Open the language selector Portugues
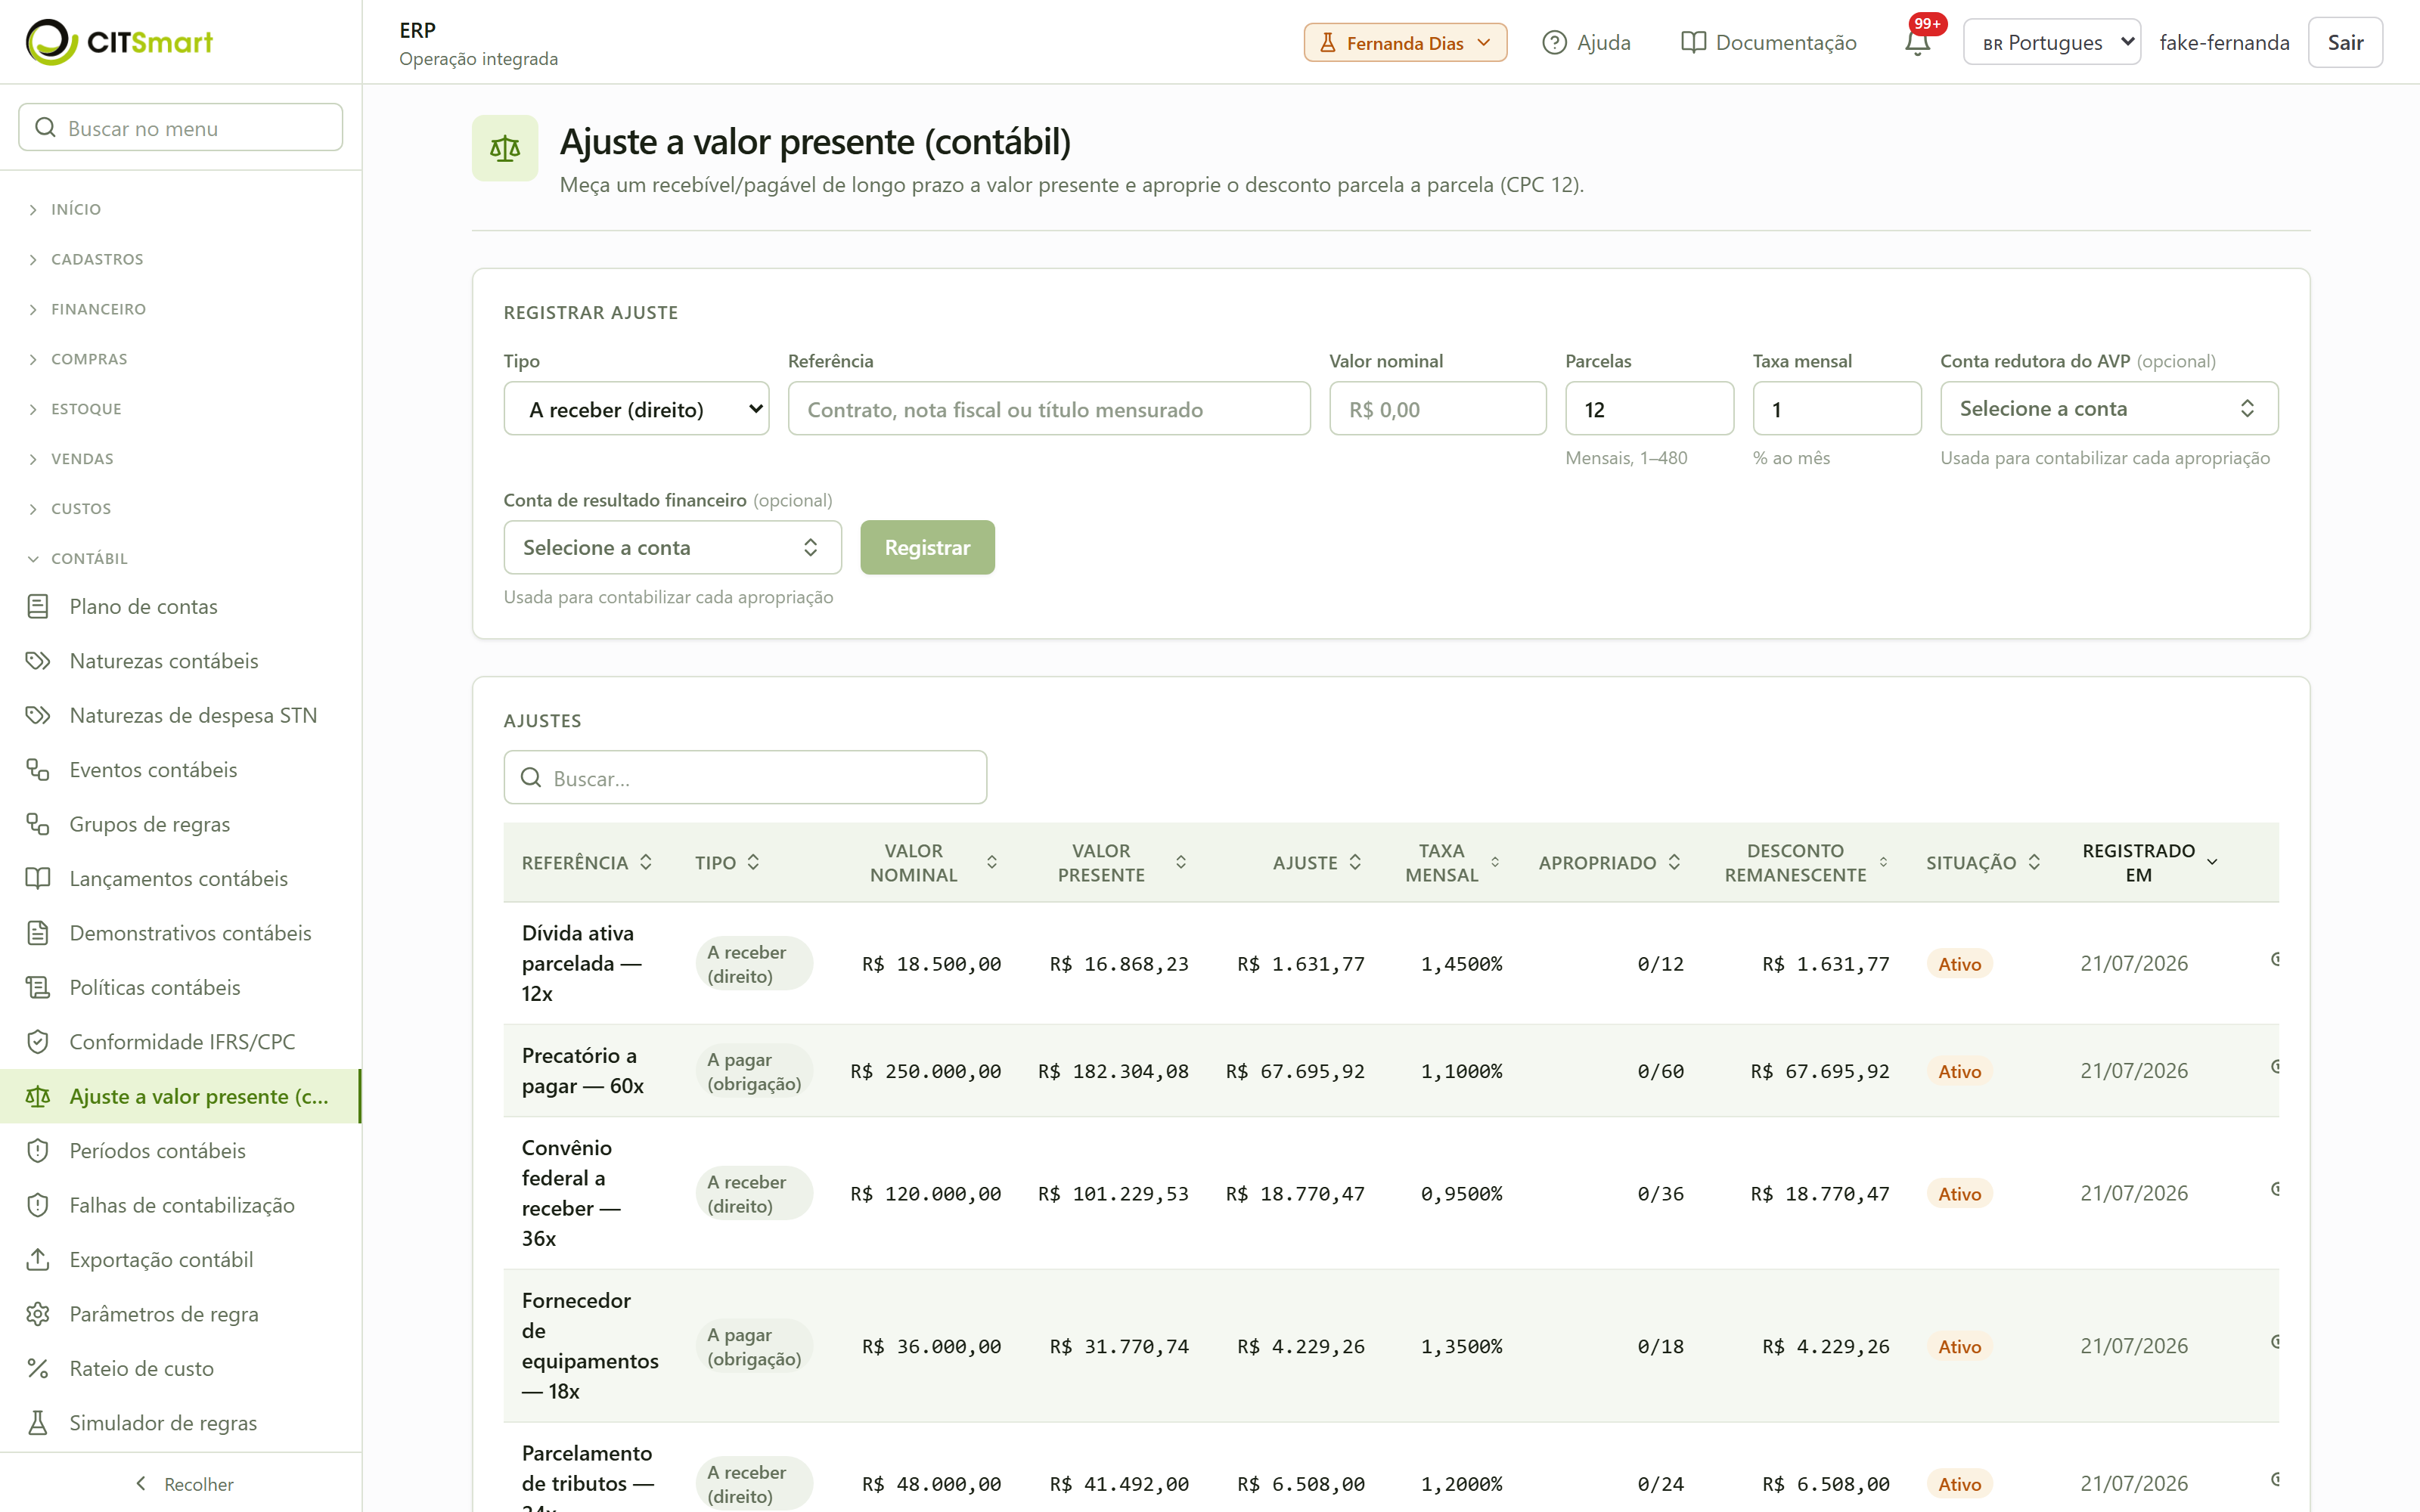The image size is (2420, 1512). [x=2051, y=42]
